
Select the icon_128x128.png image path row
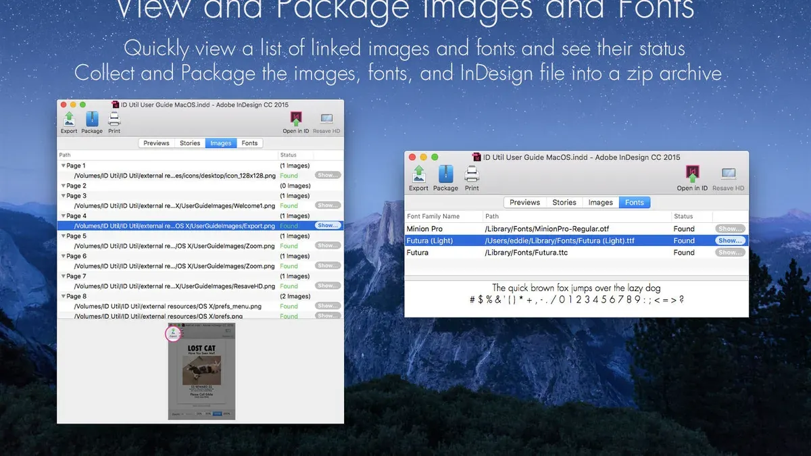click(200, 175)
